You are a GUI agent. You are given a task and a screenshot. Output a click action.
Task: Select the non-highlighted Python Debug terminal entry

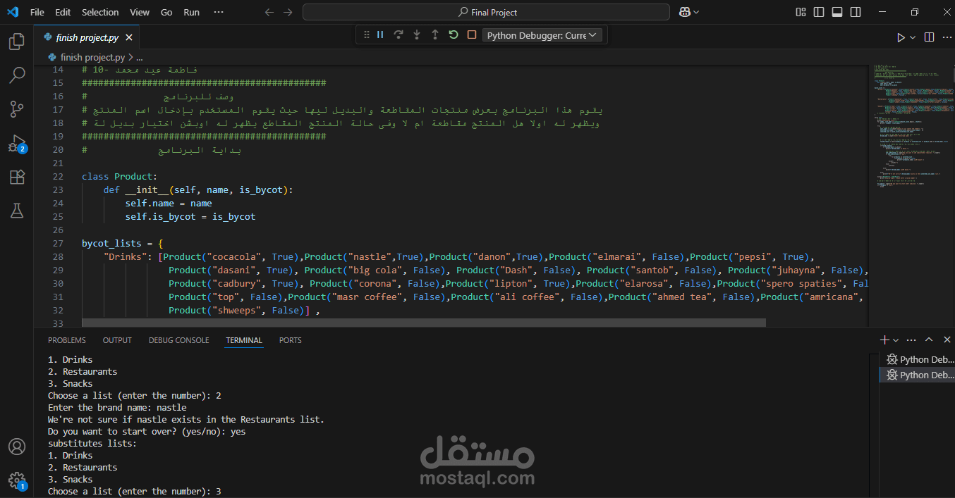click(916, 359)
